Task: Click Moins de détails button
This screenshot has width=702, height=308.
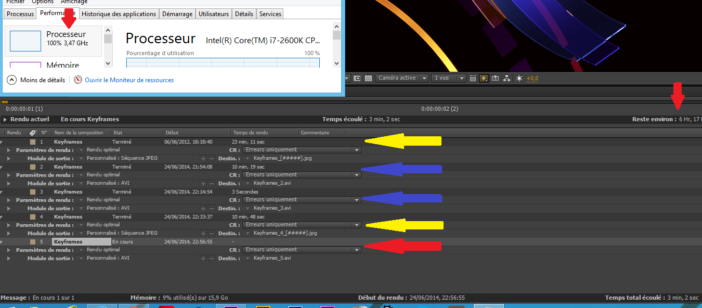Action: [x=36, y=80]
